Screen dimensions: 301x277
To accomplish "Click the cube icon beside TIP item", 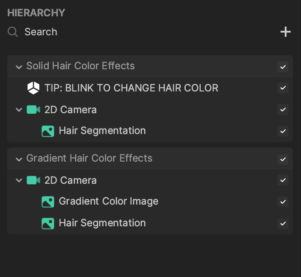I will [x=33, y=88].
